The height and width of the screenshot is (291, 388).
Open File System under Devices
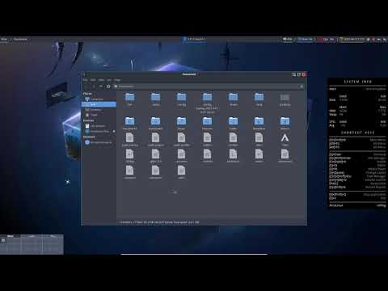[x=99, y=126]
